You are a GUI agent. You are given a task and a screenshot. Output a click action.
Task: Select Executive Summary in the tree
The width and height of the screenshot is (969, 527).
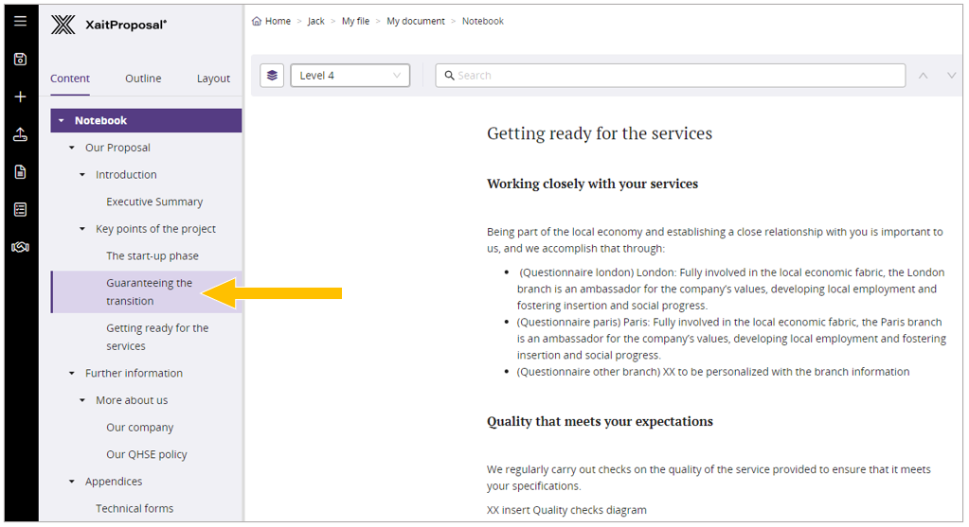tap(154, 202)
